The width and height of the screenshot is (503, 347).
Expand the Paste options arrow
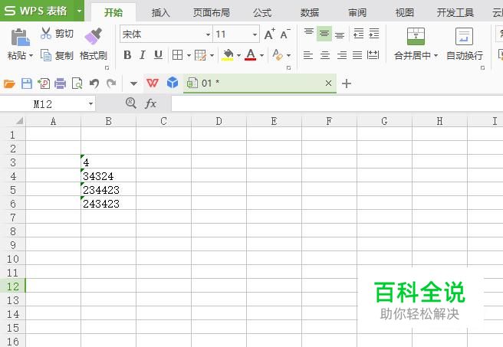click(x=31, y=55)
